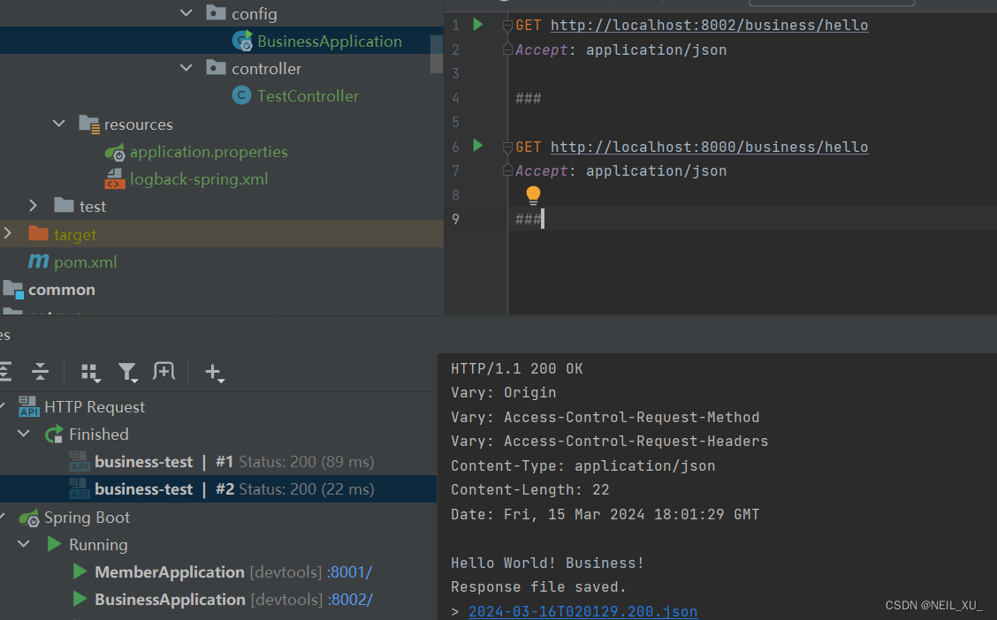Open the Group By services dropdown icon
Screen dimensions: 997x620
tap(91, 372)
